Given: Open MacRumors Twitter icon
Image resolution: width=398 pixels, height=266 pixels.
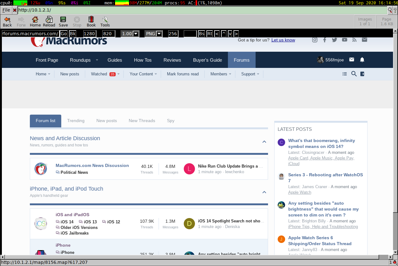Looking at the screenshot, I should click(x=335, y=40).
